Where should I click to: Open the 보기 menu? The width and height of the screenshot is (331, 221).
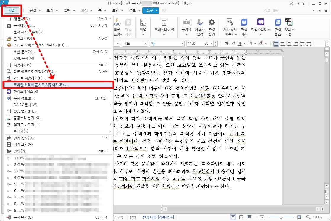click(x=49, y=10)
